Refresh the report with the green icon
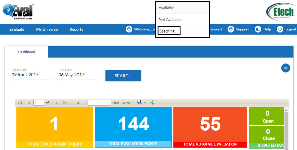 coord(153,103)
